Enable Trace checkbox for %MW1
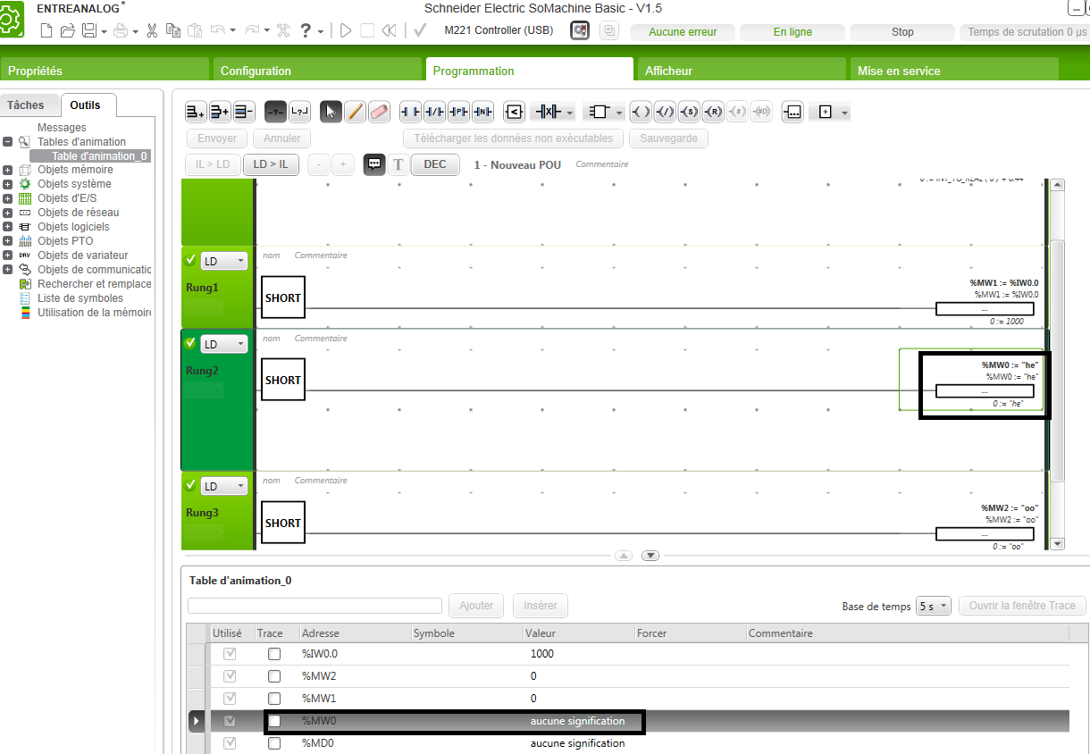Image resolution: width=1090 pixels, height=754 pixels. pyautogui.click(x=274, y=699)
